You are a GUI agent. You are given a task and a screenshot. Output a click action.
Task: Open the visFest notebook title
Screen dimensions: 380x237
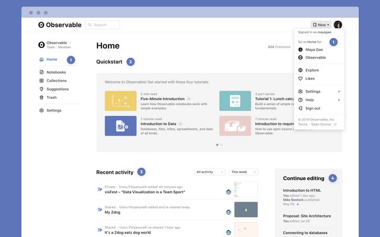point(145,192)
